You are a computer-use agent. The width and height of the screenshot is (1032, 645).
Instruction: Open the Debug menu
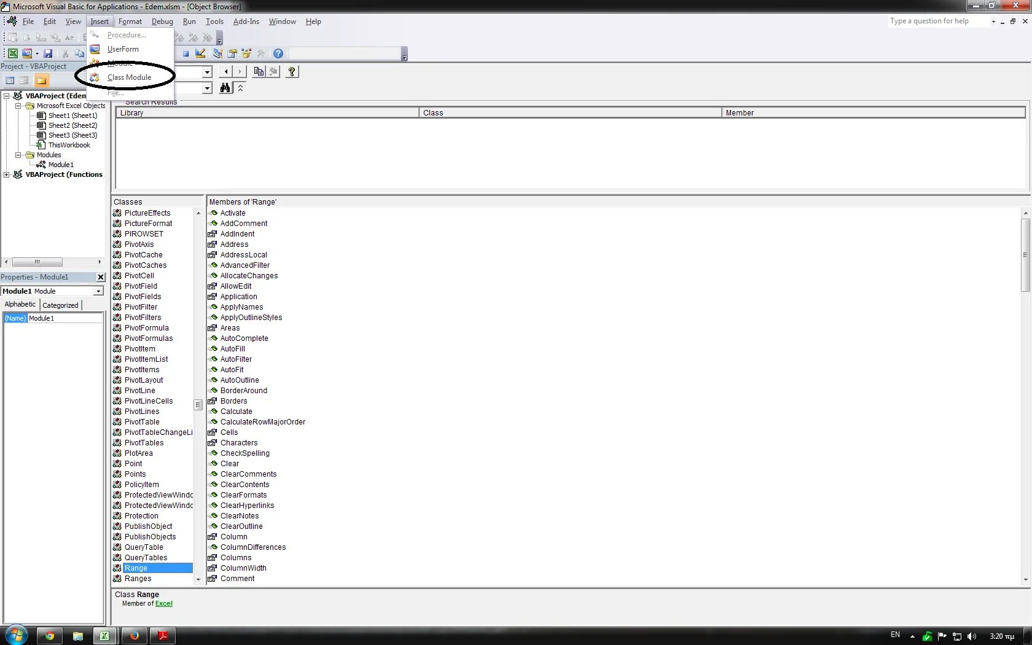(162, 21)
